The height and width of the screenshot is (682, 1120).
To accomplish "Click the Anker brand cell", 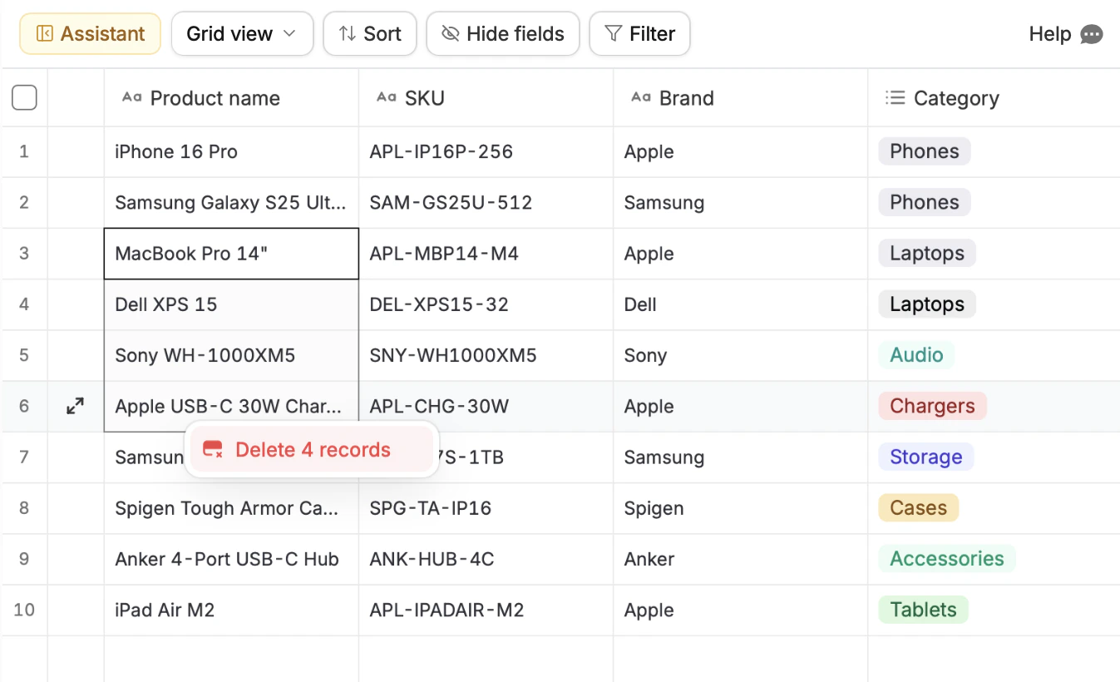I will [x=740, y=559].
